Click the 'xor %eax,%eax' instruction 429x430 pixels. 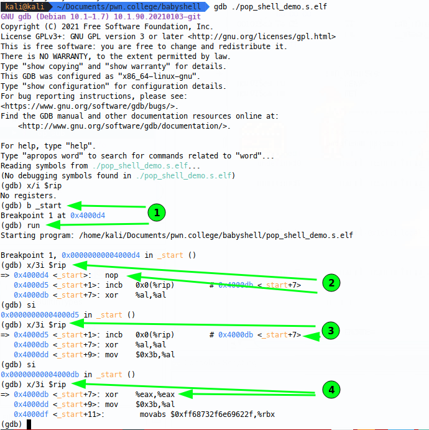point(140,395)
